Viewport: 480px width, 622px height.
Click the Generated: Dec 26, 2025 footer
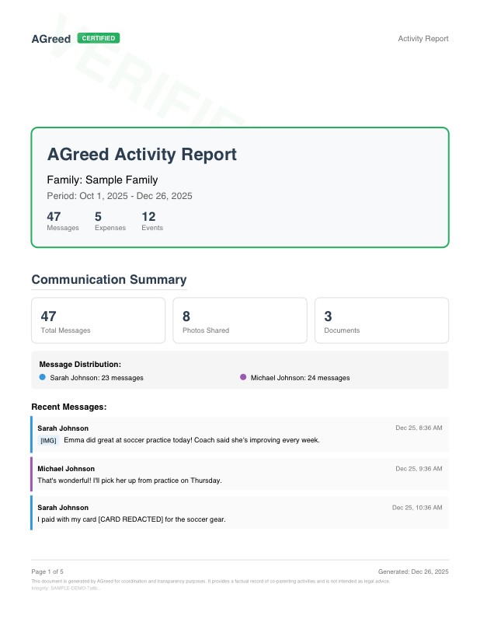click(413, 571)
